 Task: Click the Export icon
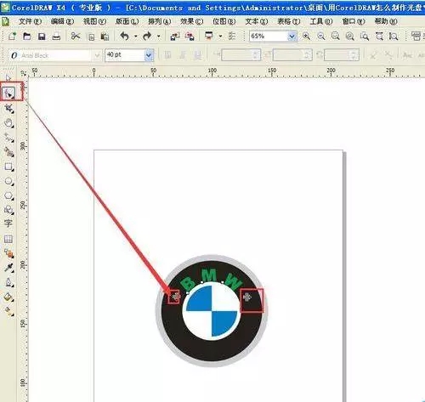tap(190, 36)
